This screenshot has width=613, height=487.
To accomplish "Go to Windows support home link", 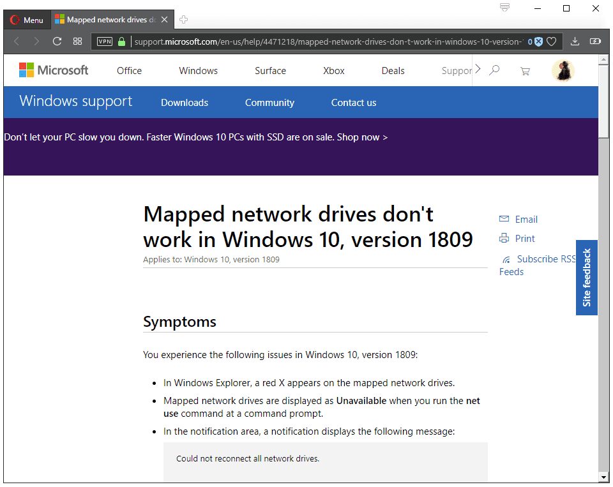I will click(76, 101).
